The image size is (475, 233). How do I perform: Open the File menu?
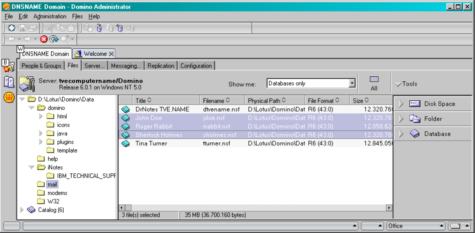[9, 16]
